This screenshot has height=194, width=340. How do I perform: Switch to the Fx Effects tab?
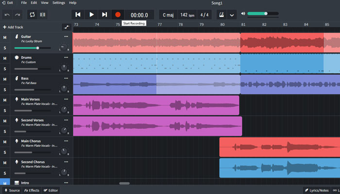[x=32, y=190]
